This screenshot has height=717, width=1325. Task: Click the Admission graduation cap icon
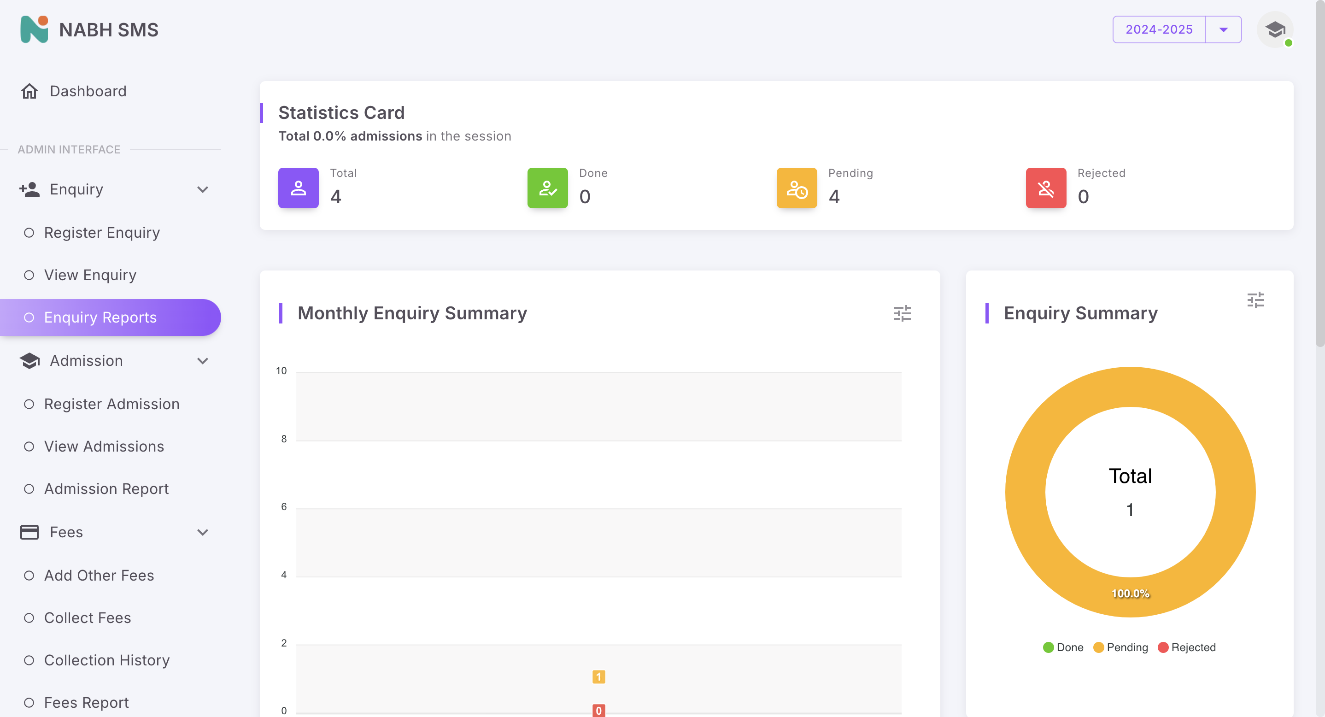[29, 360]
